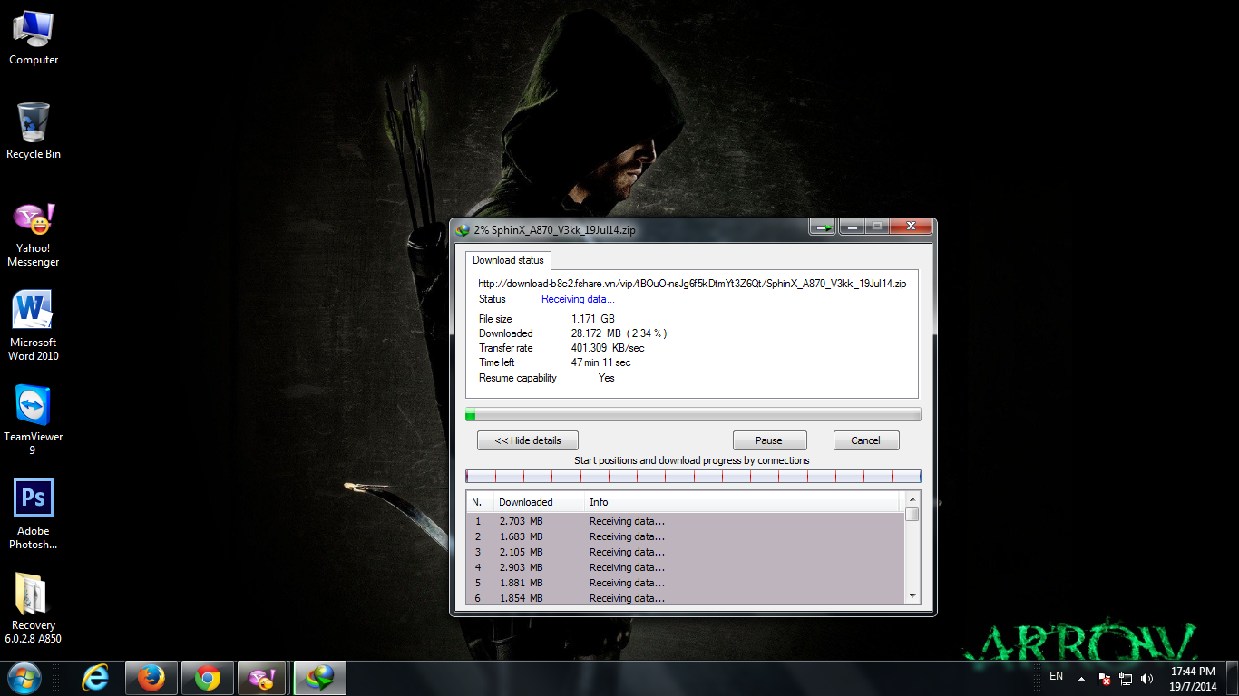Select the Microsoft Word 2010 desktop shortcut

coord(34,326)
